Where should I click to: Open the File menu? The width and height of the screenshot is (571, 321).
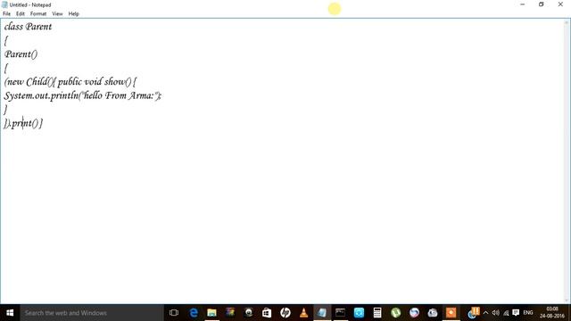6,14
